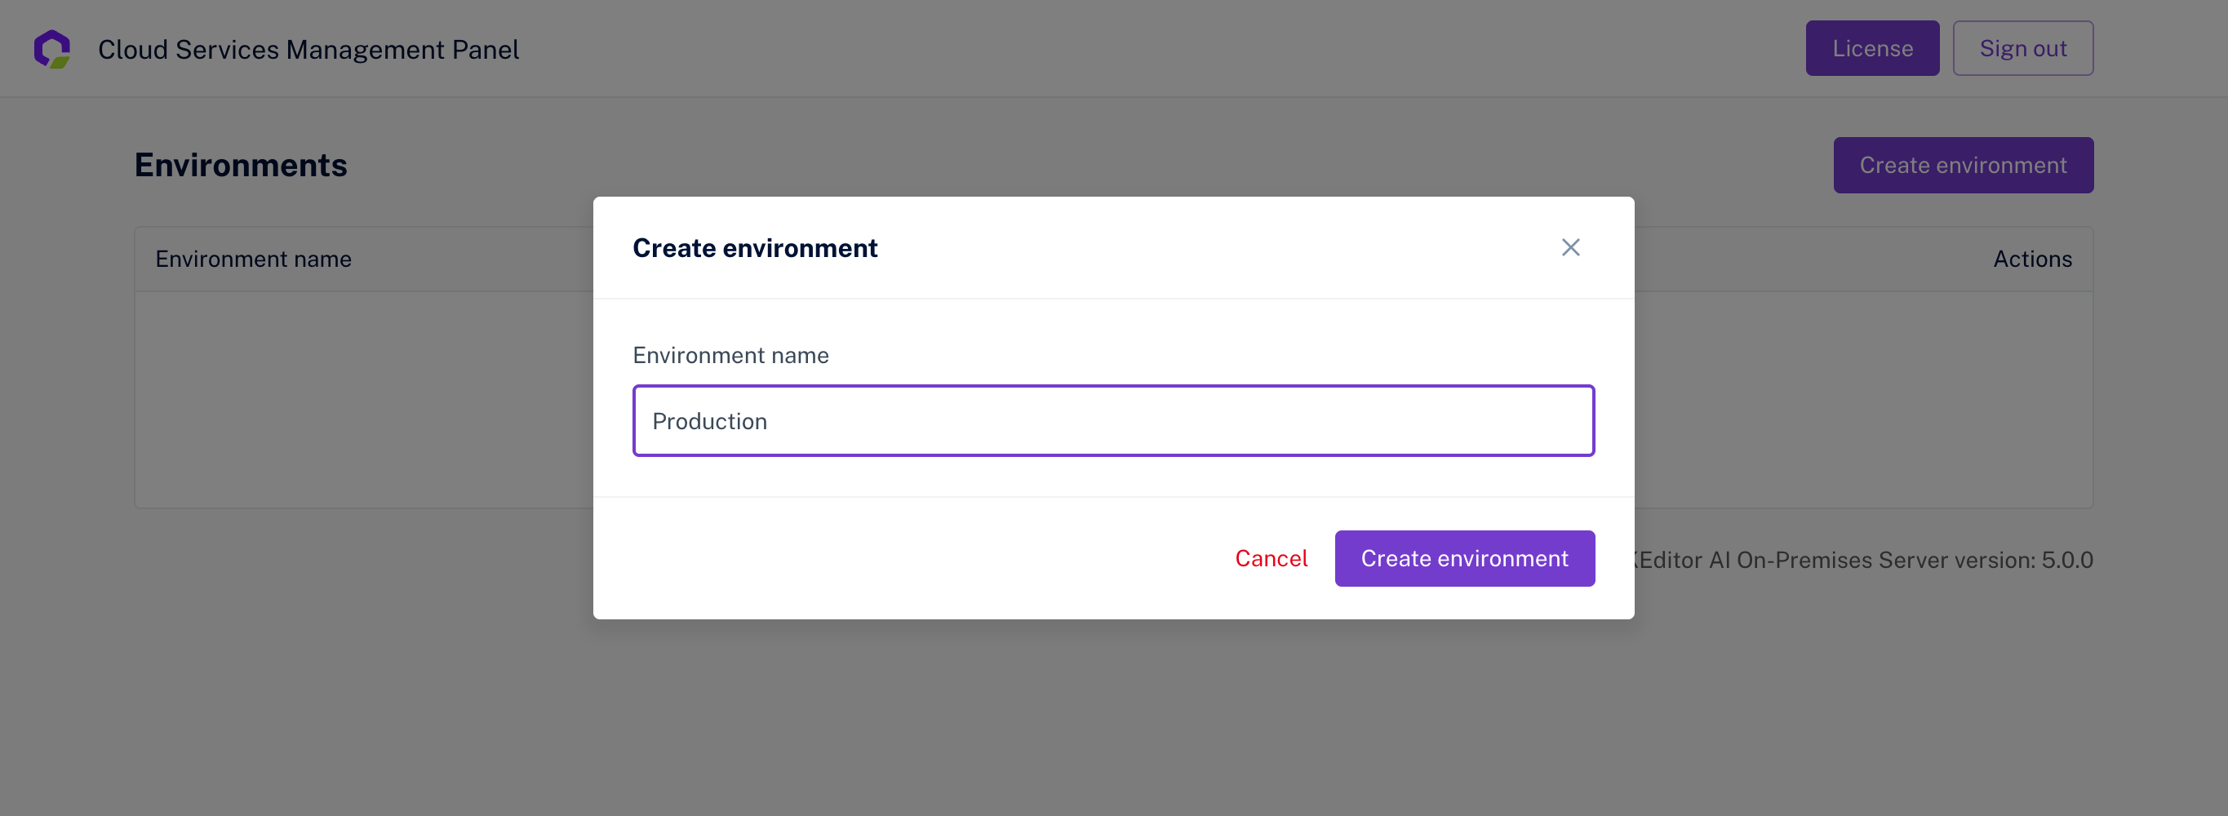
Task: Click the server version text at the bottom
Action: (1860, 560)
